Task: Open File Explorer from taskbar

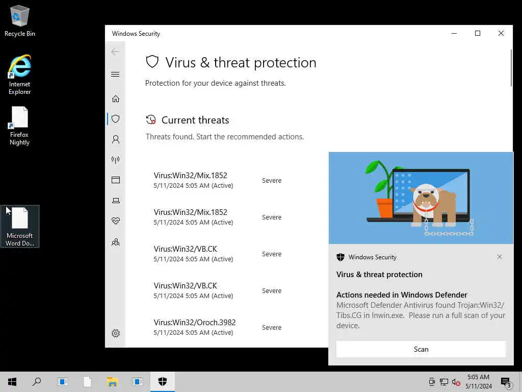Action: pos(112,382)
